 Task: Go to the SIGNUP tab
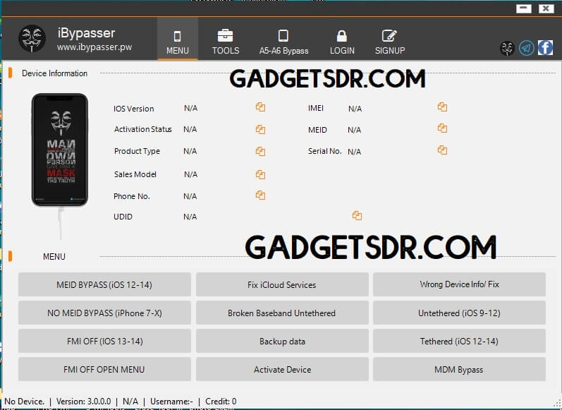389,42
